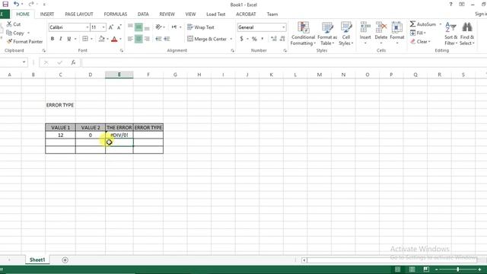
Task: Apply percent style icon
Action: pyautogui.click(x=254, y=39)
